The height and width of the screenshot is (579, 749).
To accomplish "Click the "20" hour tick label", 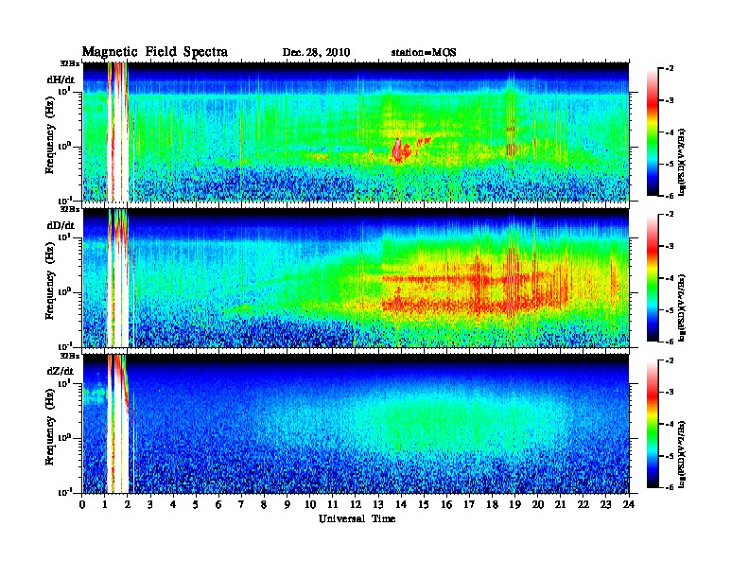I will pyautogui.click(x=538, y=504).
